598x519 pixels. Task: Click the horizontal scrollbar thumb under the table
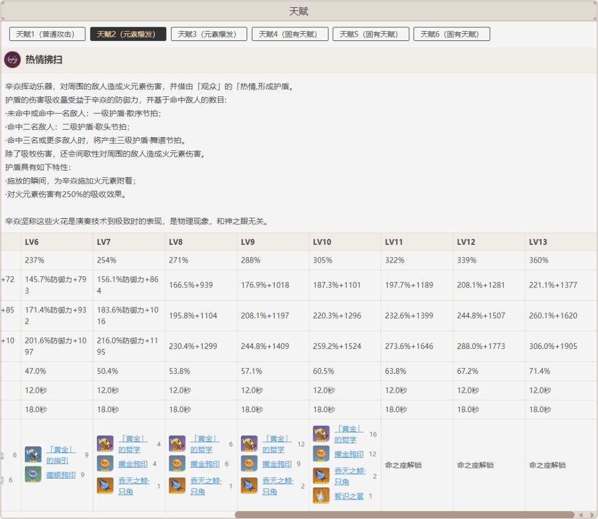tap(404, 515)
